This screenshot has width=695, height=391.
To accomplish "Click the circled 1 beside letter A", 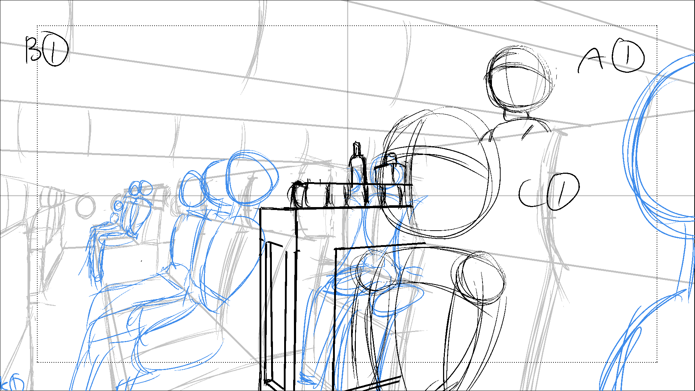I will coord(628,56).
